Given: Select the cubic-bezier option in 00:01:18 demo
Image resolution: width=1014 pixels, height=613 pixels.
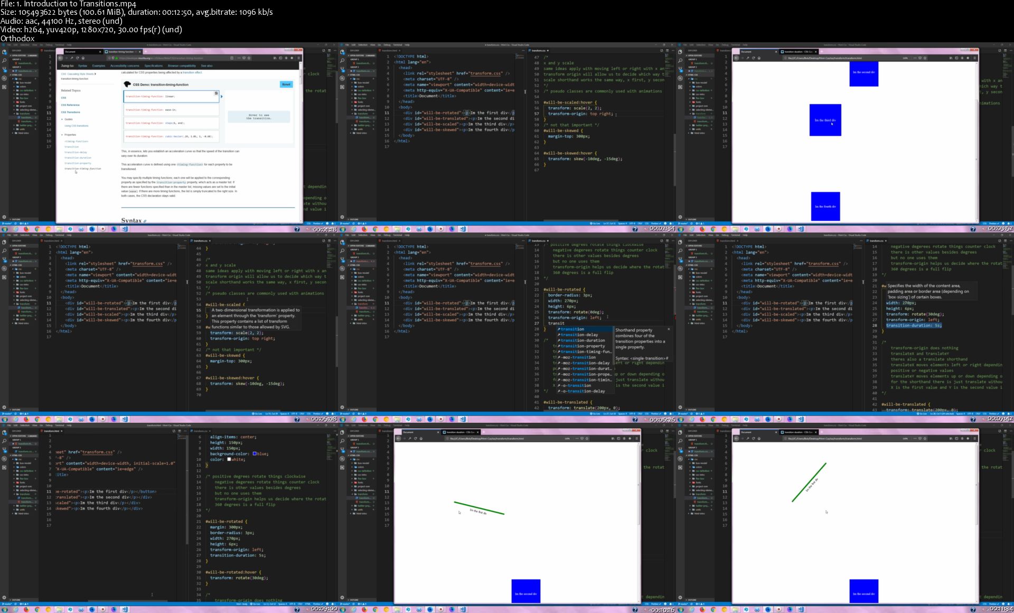Looking at the screenshot, I should click(171, 136).
